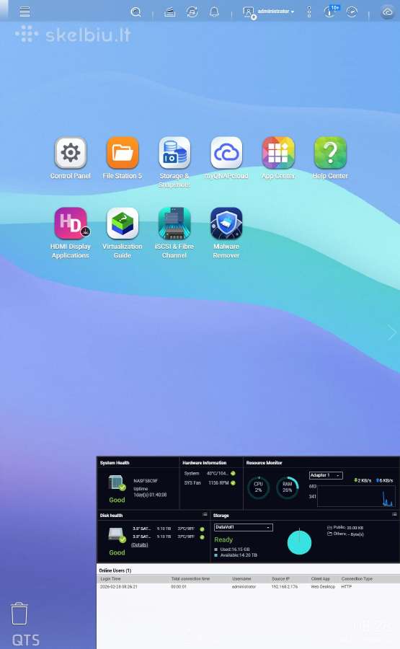
Task: Click the Used 16.15 GB storage legend
Action: coord(232,549)
